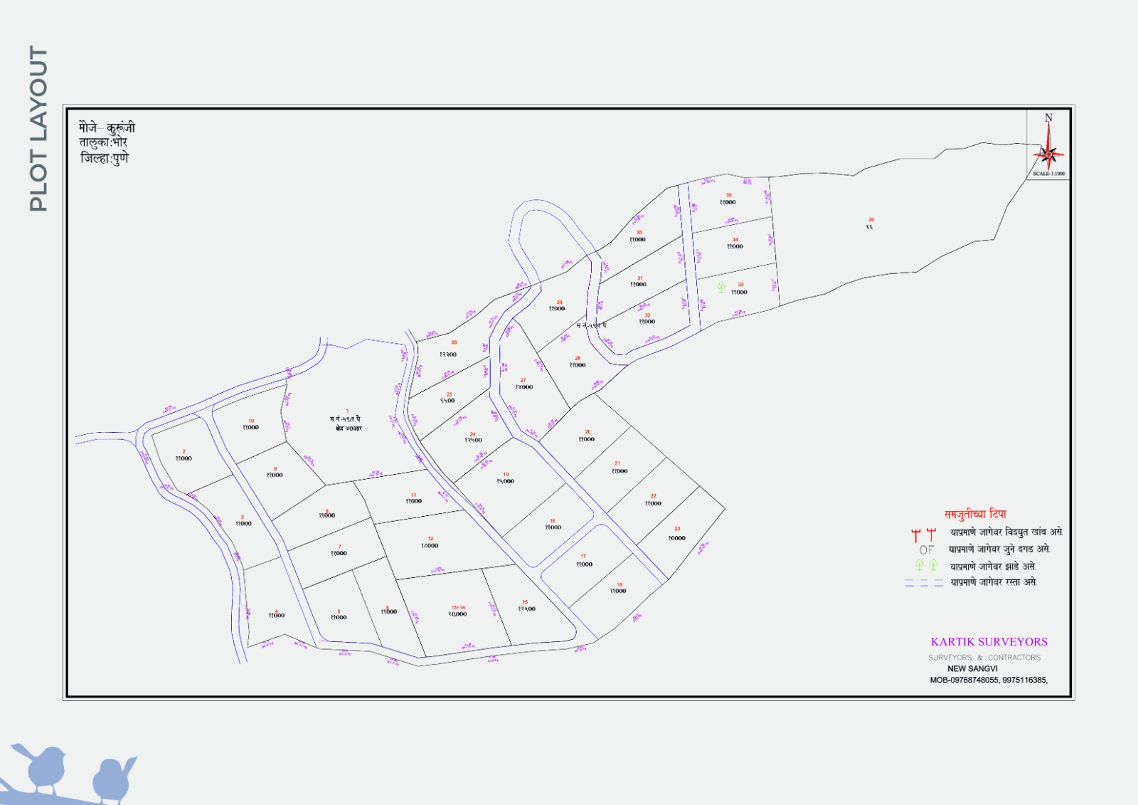Viewport: 1138px width, 805px height.
Task: Click the मौजे- कुरुंजी village label
Action: pos(107,128)
